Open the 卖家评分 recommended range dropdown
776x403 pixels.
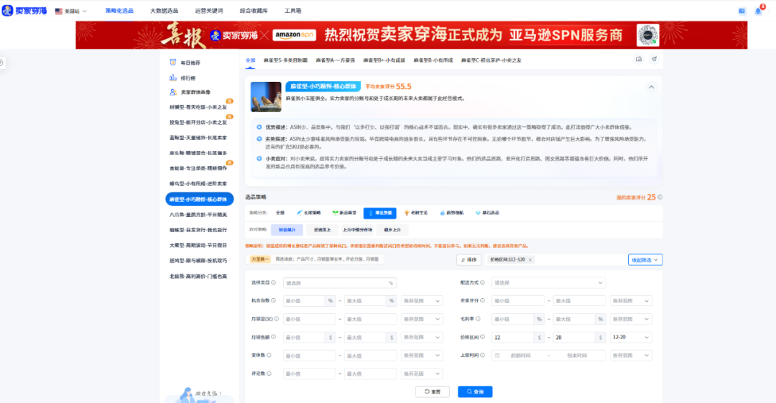[631, 301]
